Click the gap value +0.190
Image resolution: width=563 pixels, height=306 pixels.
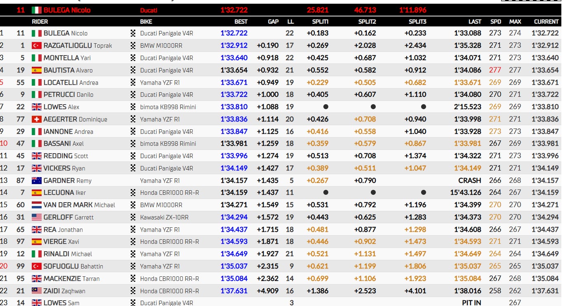268,46
